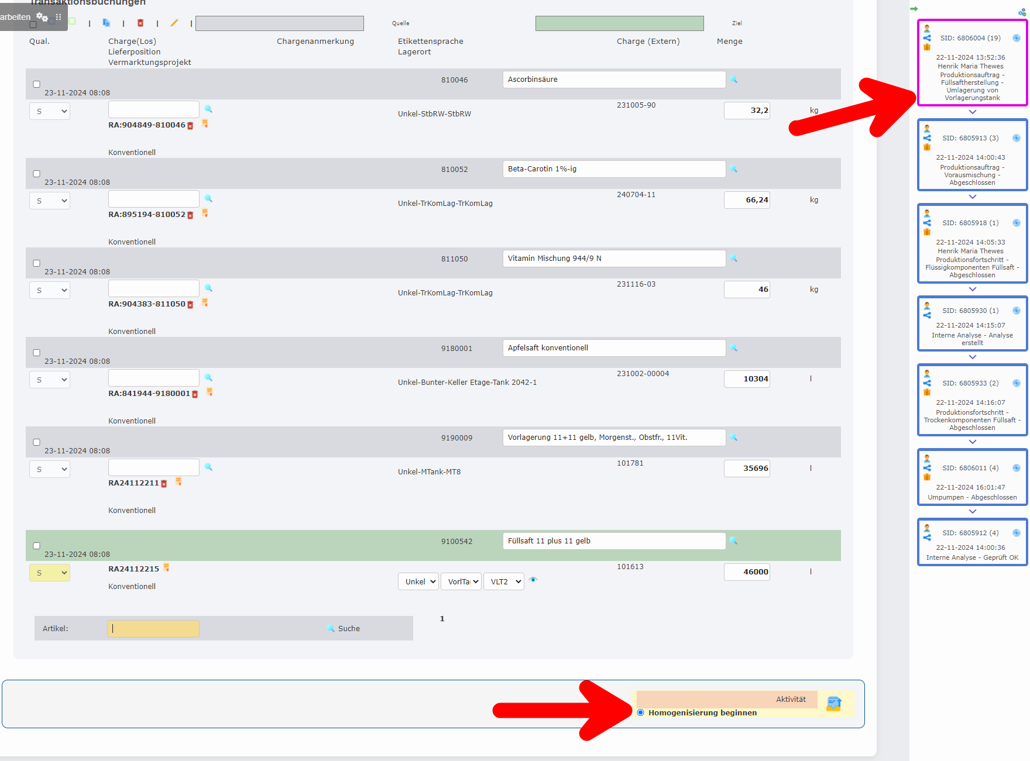
Task: Click the orange pencil edit icon
Action: [x=174, y=23]
